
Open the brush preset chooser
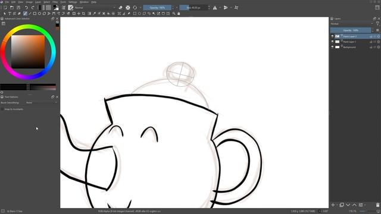70,8
